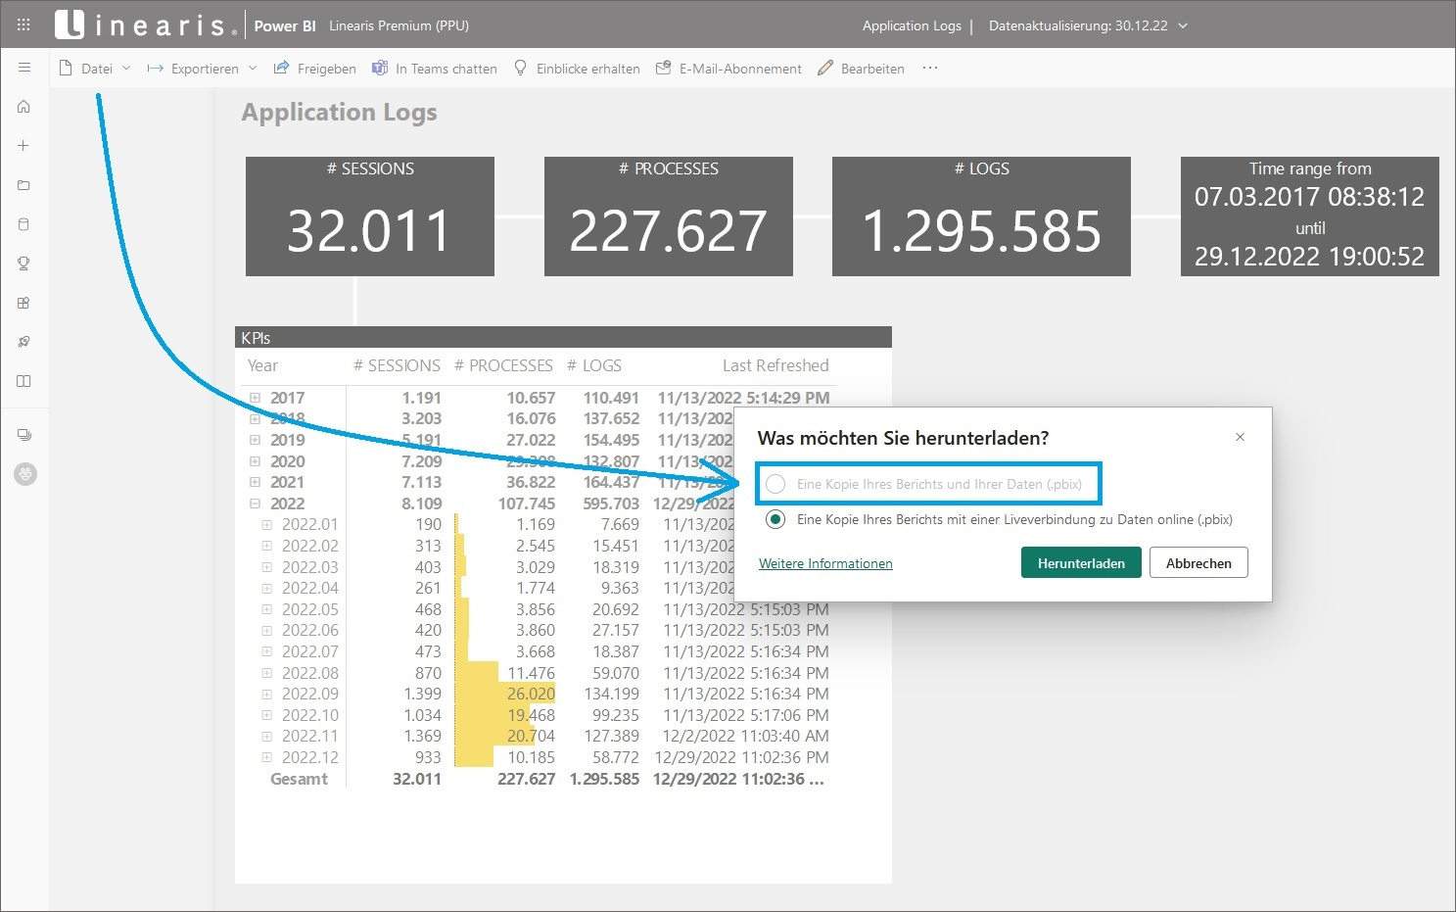The width and height of the screenshot is (1456, 912).
Task: Open the OneLake data hub icon
Action: tap(23, 223)
